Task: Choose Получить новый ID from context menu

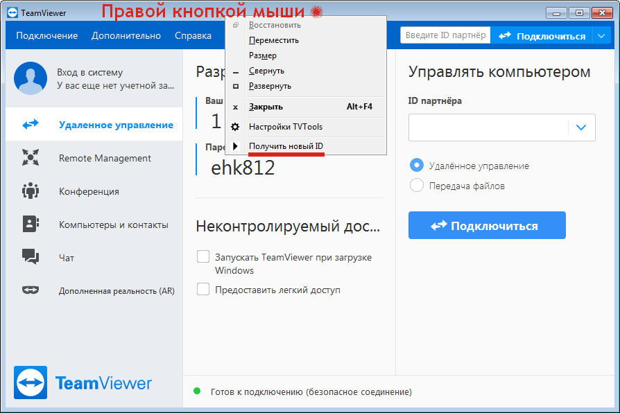Action: click(286, 146)
